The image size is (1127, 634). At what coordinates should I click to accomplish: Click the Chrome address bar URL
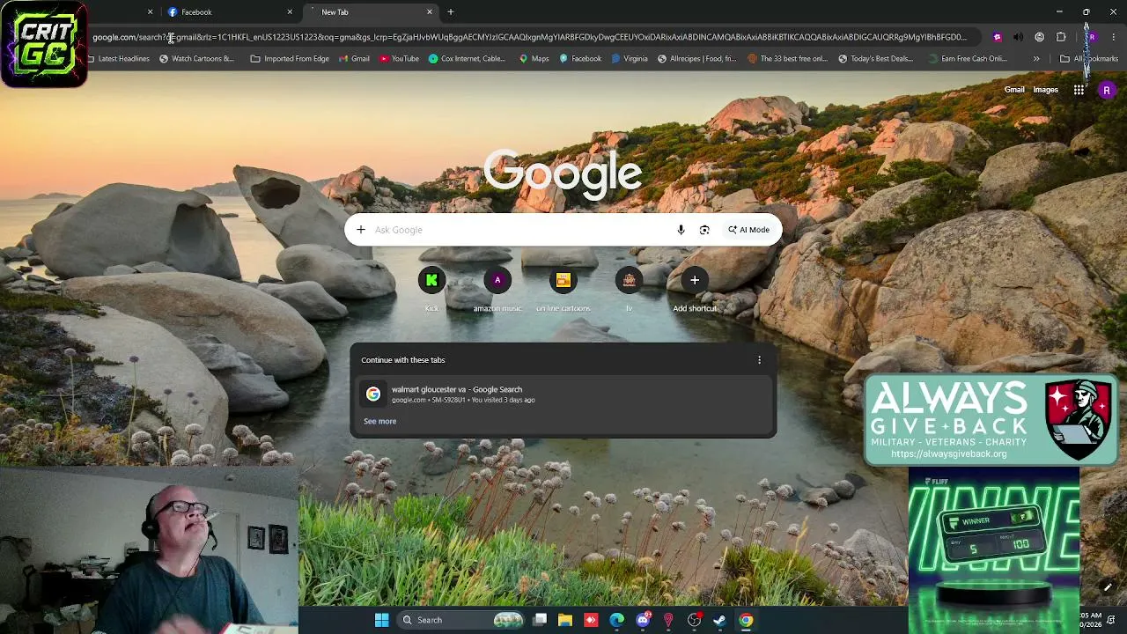[x=530, y=37]
